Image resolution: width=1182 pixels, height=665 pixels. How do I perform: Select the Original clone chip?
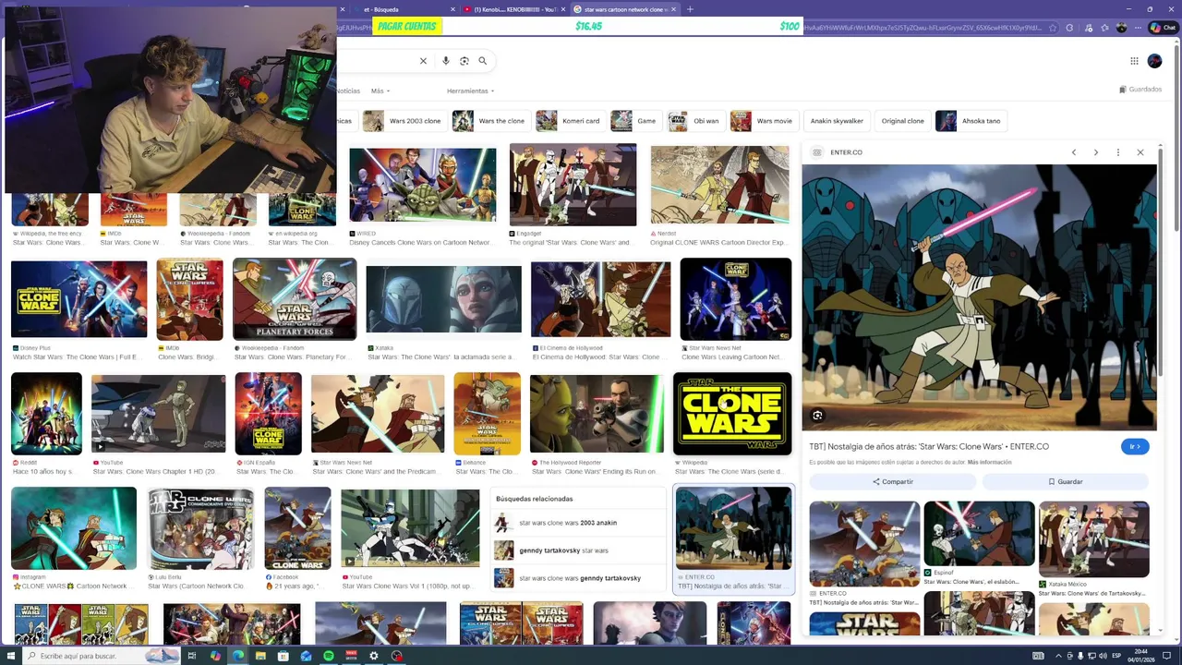tap(902, 121)
